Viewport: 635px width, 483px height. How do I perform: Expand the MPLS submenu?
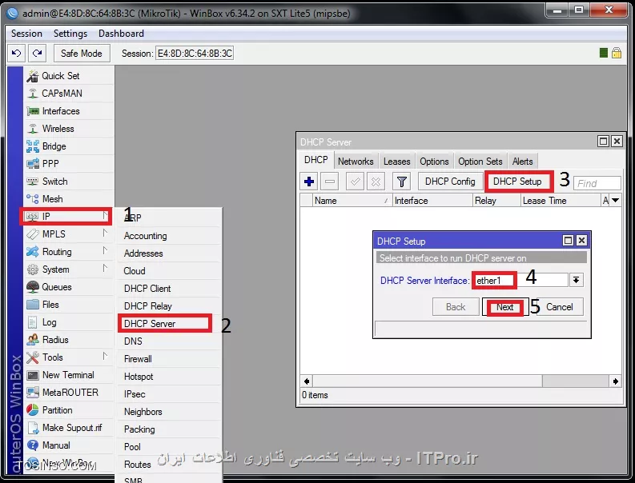(x=68, y=234)
